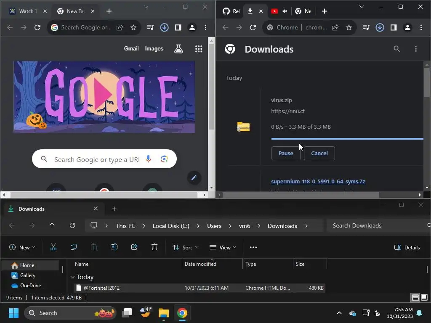Open the Gmail link
Viewport: 431px width, 323px height.
(131, 49)
